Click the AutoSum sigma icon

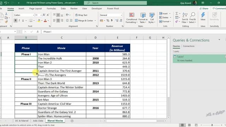point(177,13)
